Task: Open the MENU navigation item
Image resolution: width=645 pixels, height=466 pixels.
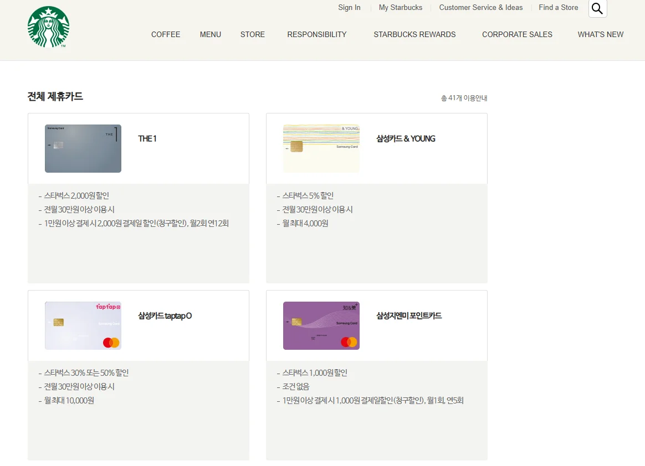Action: (x=211, y=34)
